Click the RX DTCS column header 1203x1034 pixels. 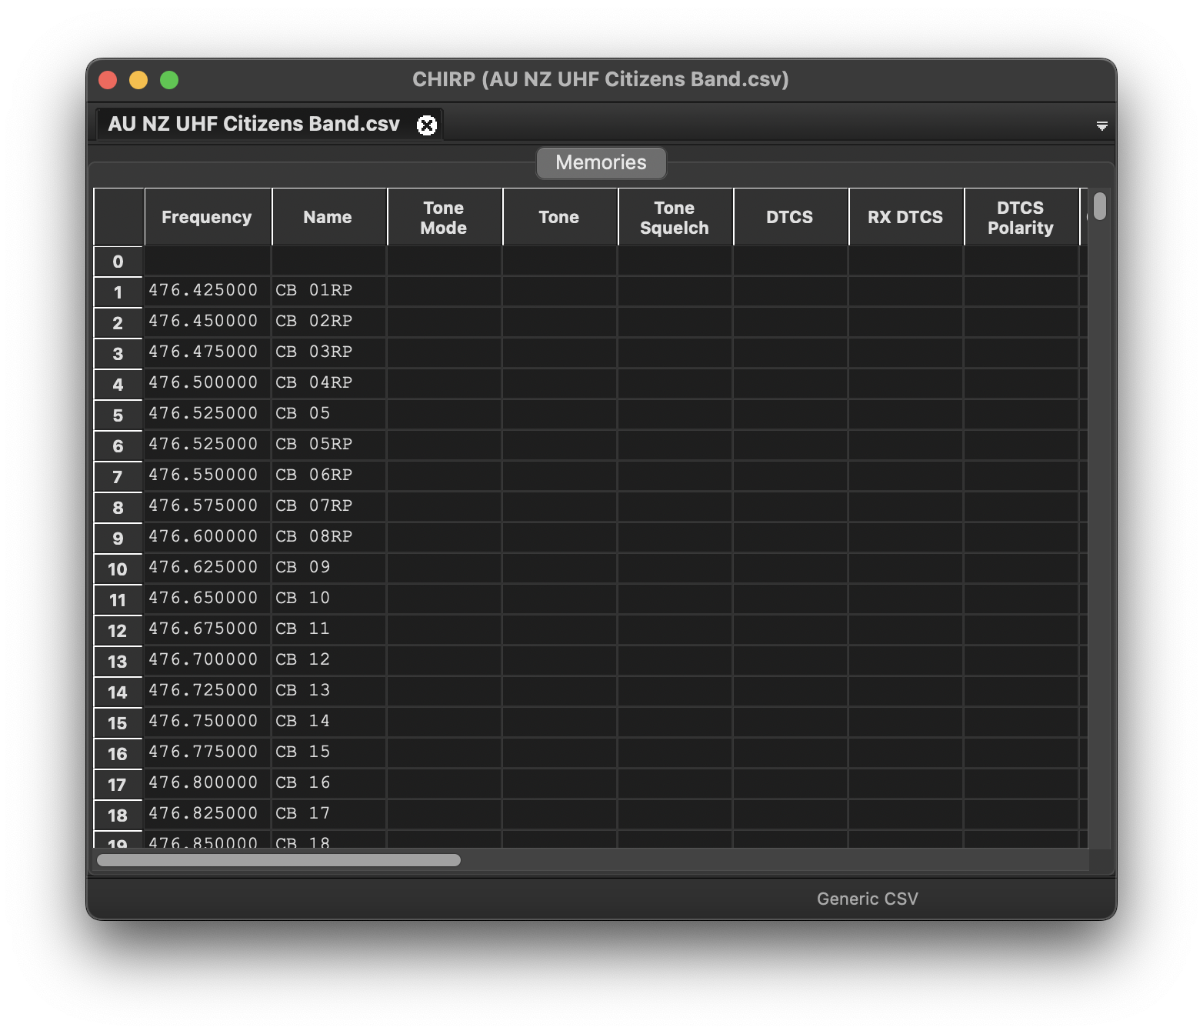click(x=905, y=217)
